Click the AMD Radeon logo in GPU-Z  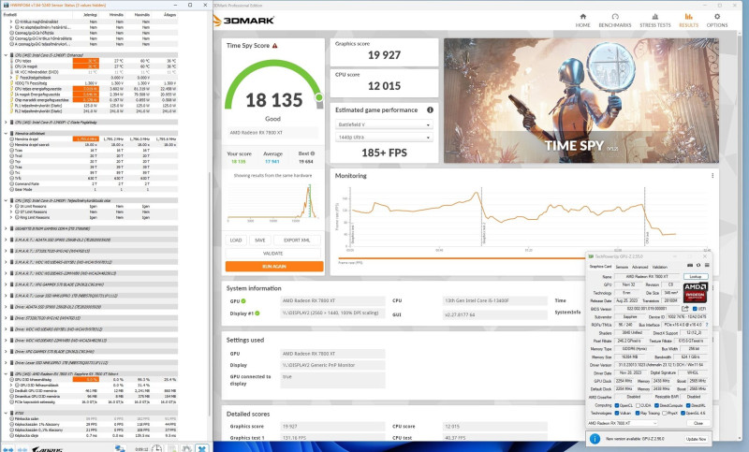tap(696, 292)
